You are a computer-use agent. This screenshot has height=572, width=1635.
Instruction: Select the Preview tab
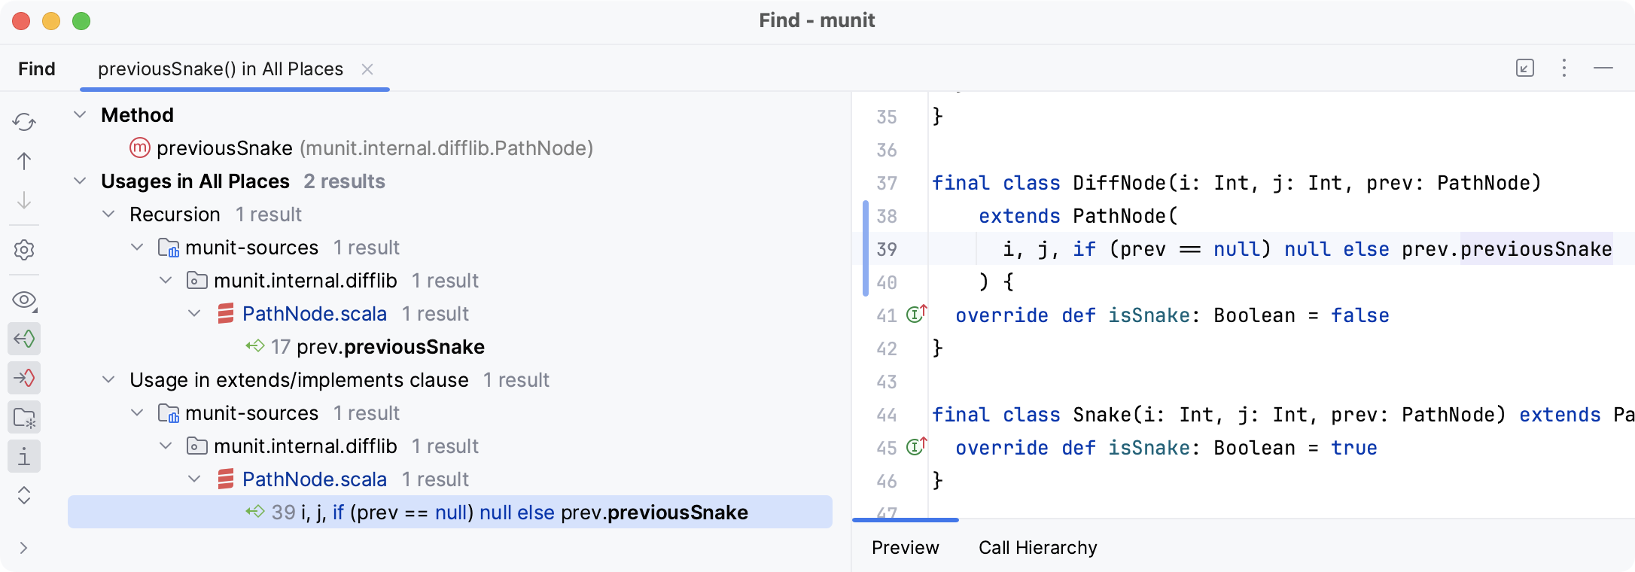coord(905,547)
